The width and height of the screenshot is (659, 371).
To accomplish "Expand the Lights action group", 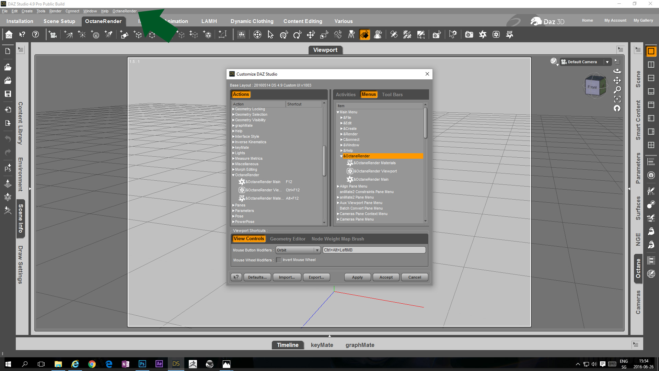I will pyautogui.click(x=233, y=153).
